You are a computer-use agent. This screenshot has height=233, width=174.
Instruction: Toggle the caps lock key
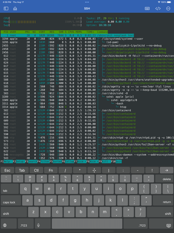pyautogui.click(x=11, y=200)
